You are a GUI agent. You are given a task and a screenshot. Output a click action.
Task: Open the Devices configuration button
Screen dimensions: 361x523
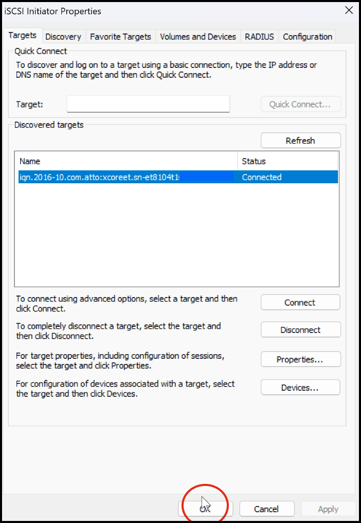tap(300, 388)
